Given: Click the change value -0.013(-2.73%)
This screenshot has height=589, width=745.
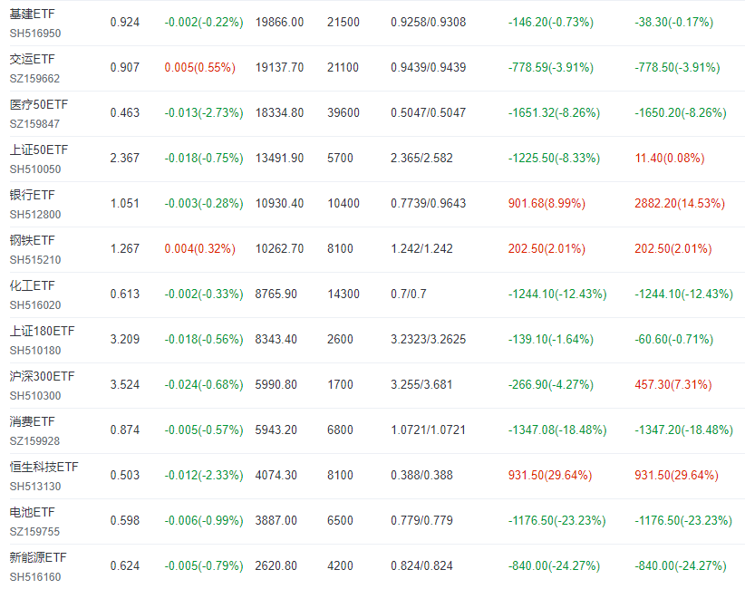Looking at the screenshot, I should tap(204, 113).
